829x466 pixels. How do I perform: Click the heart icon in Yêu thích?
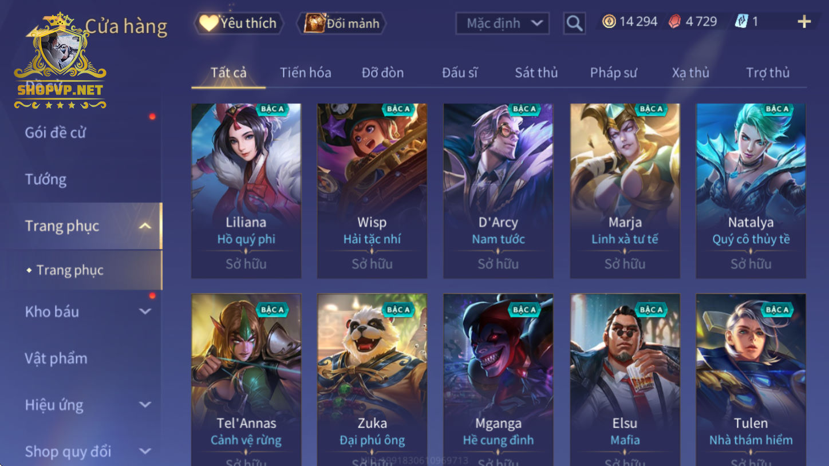[209, 23]
